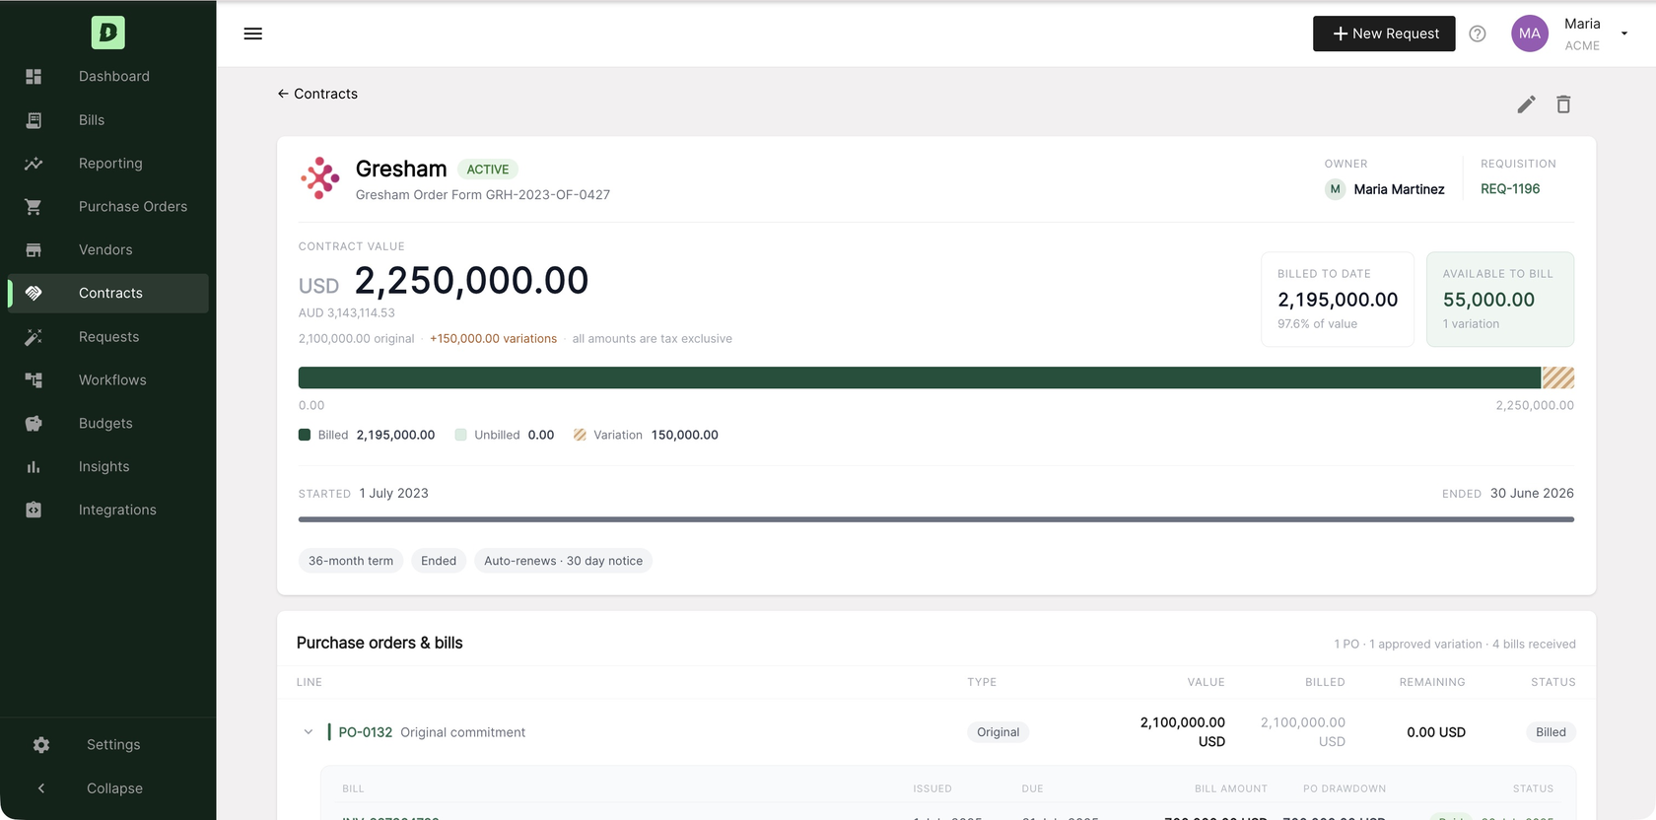Toggle the hamburger menu icon
The height and width of the screenshot is (820, 1656).
point(253,34)
